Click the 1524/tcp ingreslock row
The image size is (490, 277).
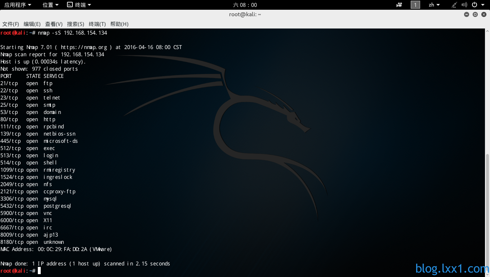point(36,177)
